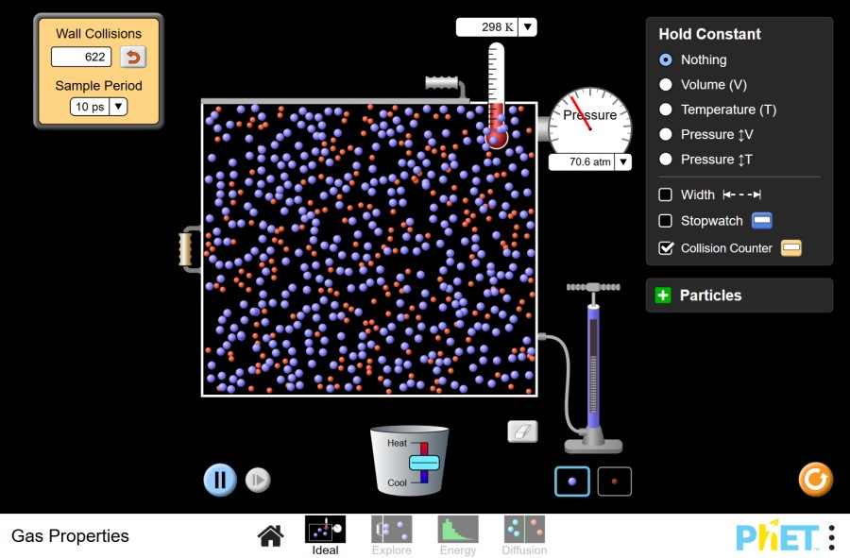Screen dimensions: 850x558
Task: Click the orange reset all button
Action: click(815, 480)
